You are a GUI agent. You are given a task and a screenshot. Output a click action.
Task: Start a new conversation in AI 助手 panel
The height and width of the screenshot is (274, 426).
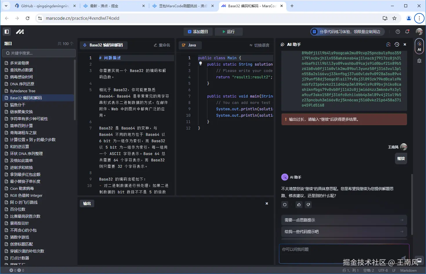[x=389, y=44]
